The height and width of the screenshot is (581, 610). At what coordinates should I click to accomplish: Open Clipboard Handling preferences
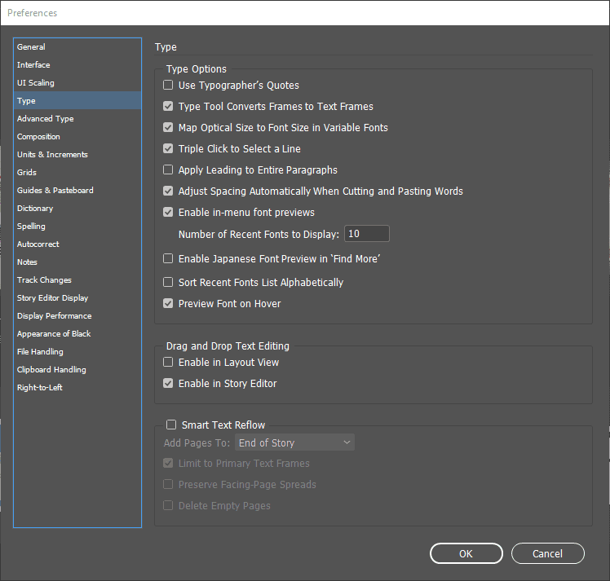click(x=77, y=370)
